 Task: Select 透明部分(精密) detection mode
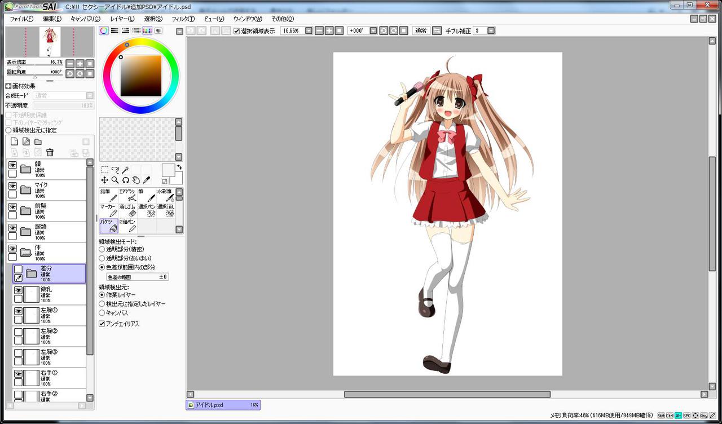pos(102,249)
